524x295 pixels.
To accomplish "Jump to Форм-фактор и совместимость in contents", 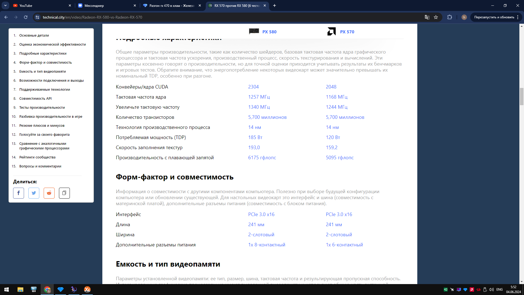I will tap(46, 63).
